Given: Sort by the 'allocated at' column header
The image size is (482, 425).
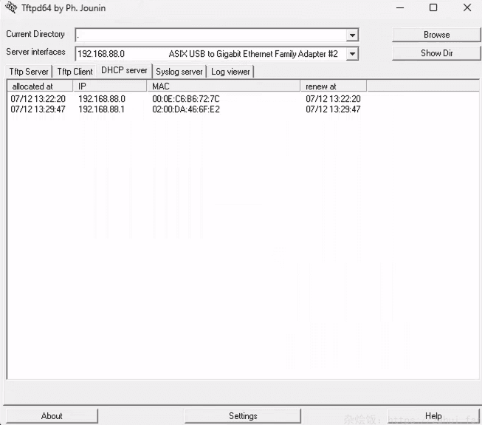Looking at the screenshot, I should point(39,86).
